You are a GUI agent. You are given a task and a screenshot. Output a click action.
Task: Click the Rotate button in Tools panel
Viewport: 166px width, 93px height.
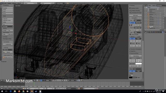point(8,10)
